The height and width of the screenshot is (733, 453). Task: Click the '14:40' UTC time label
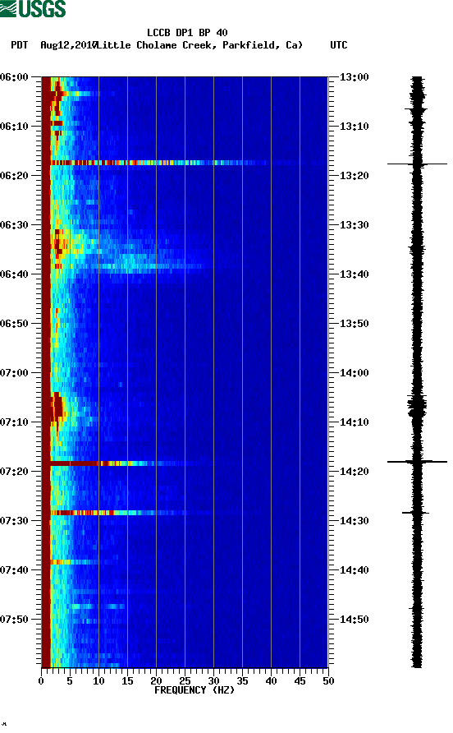pos(354,570)
